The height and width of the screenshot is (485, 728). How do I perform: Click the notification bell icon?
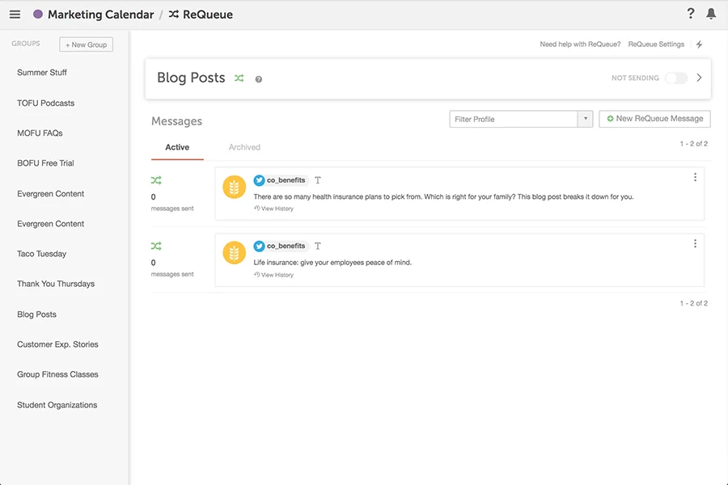(712, 13)
